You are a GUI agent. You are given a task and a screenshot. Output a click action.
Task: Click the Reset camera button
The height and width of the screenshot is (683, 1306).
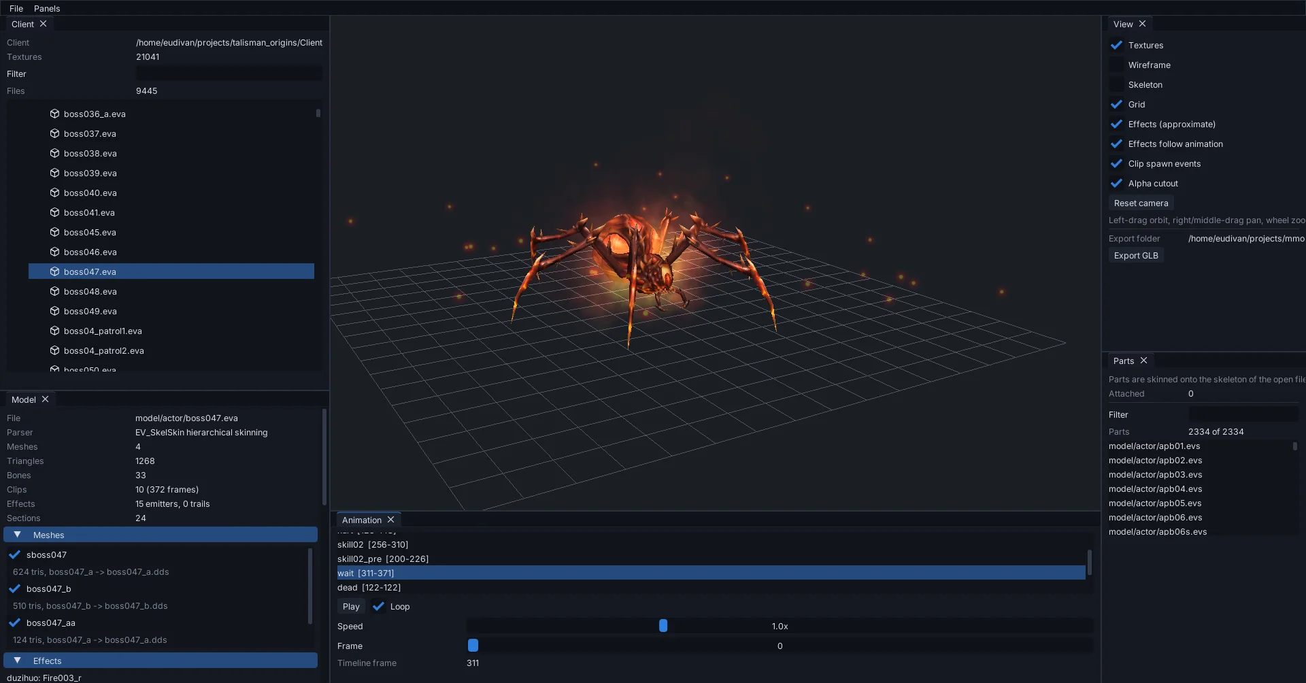[1141, 203]
